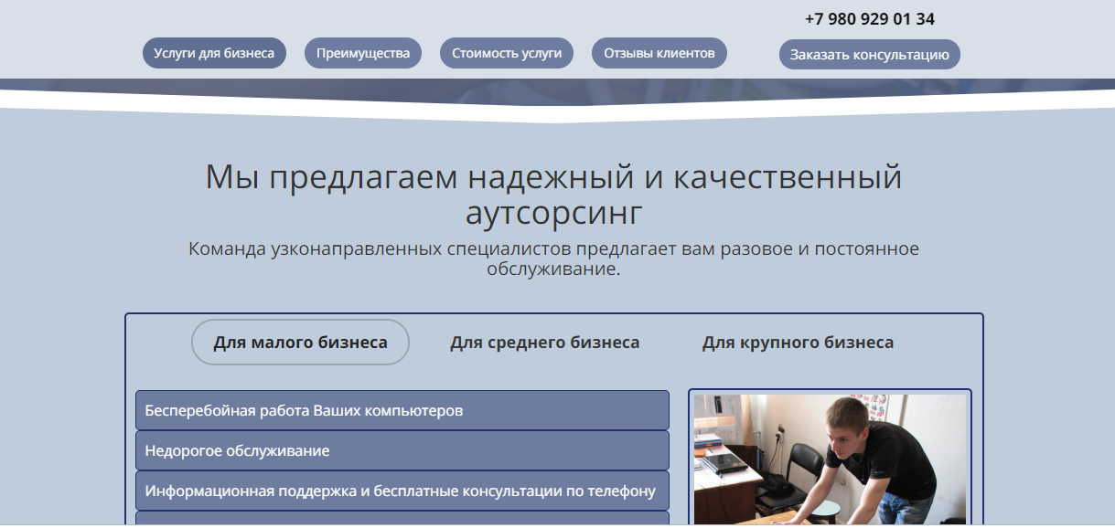Screen dimensions: 1115x528
Task: Open the Услуги для бизнеса menu item
Action: [214, 53]
